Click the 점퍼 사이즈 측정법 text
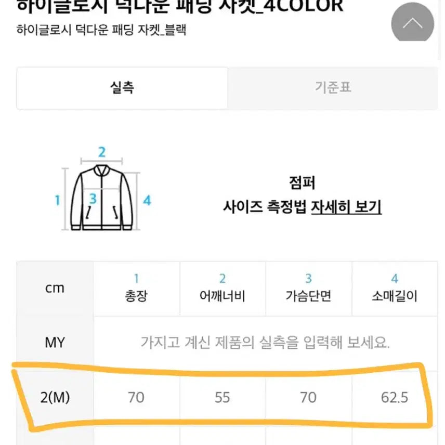The height and width of the screenshot is (445, 445). [302, 195]
